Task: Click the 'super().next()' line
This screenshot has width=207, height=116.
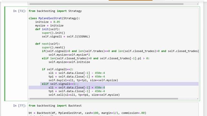Action: (x=53, y=47)
